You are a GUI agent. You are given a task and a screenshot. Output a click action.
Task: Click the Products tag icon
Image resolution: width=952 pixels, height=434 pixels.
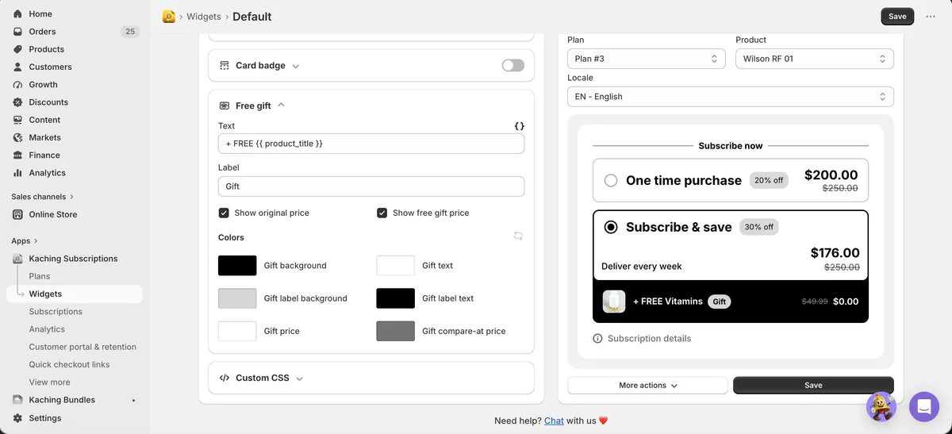pyautogui.click(x=18, y=49)
